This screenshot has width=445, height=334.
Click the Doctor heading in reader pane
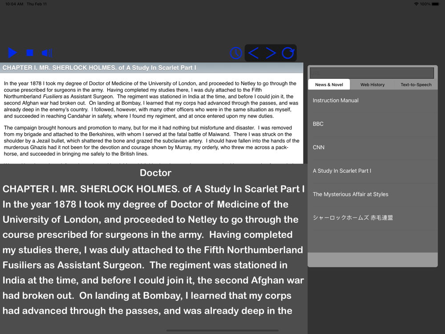155,173
